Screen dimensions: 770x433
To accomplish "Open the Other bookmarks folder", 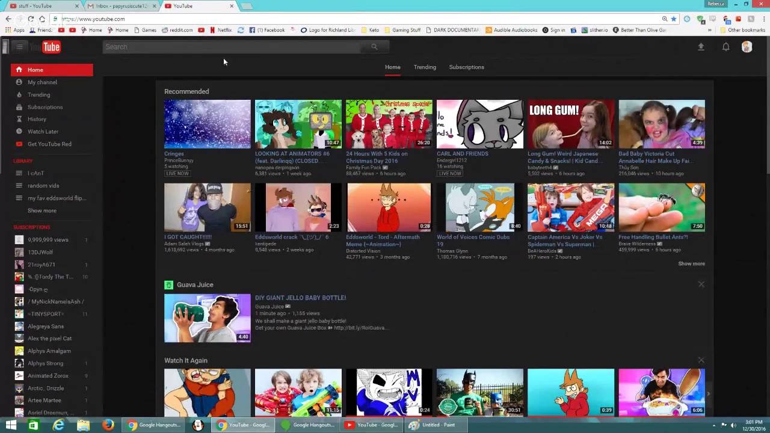I will [742, 30].
